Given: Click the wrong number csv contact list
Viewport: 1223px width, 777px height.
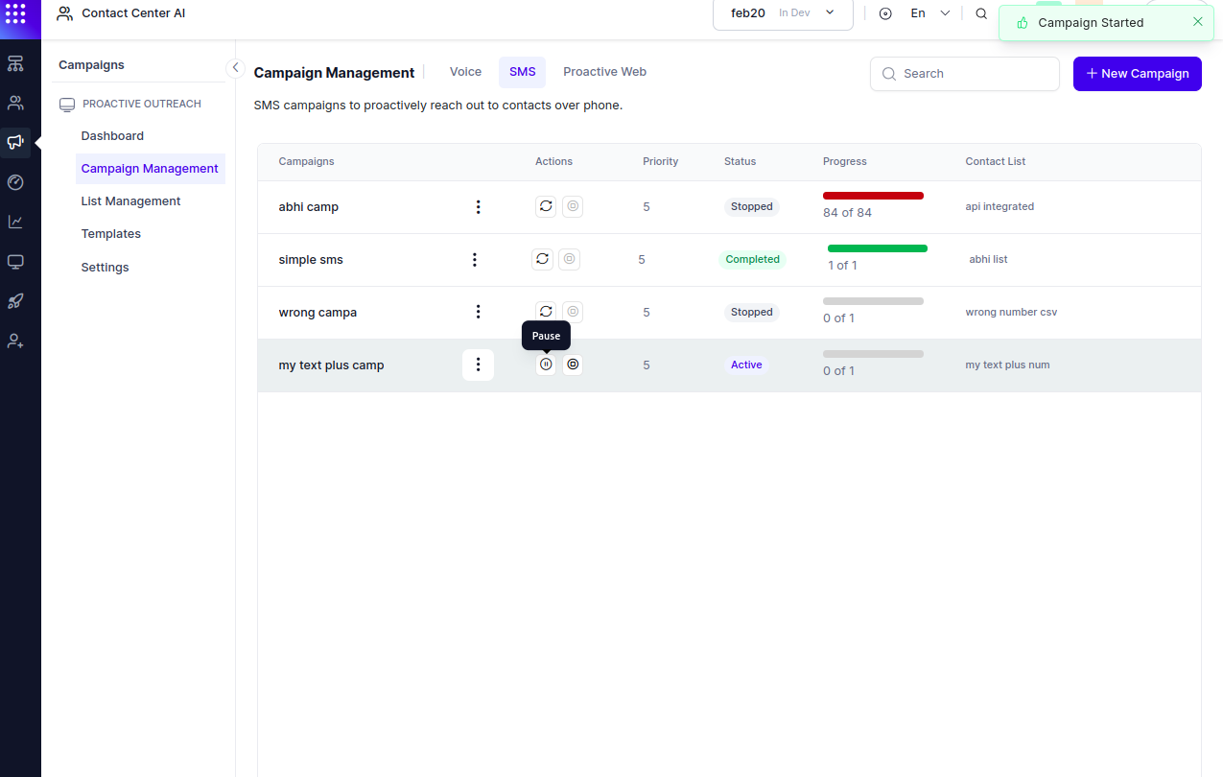Looking at the screenshot, I should point(1011,312).
